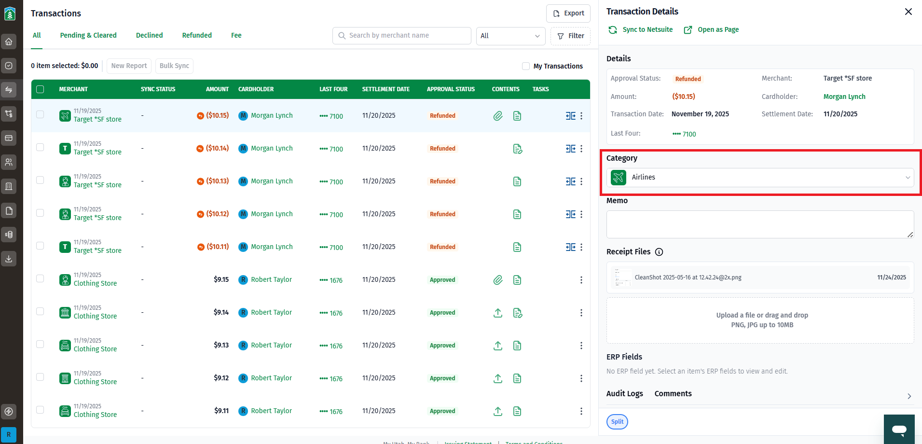Switch to the All tab
Image resolution: width=922 pixels, height=444 pixels.
pos(37,35)
